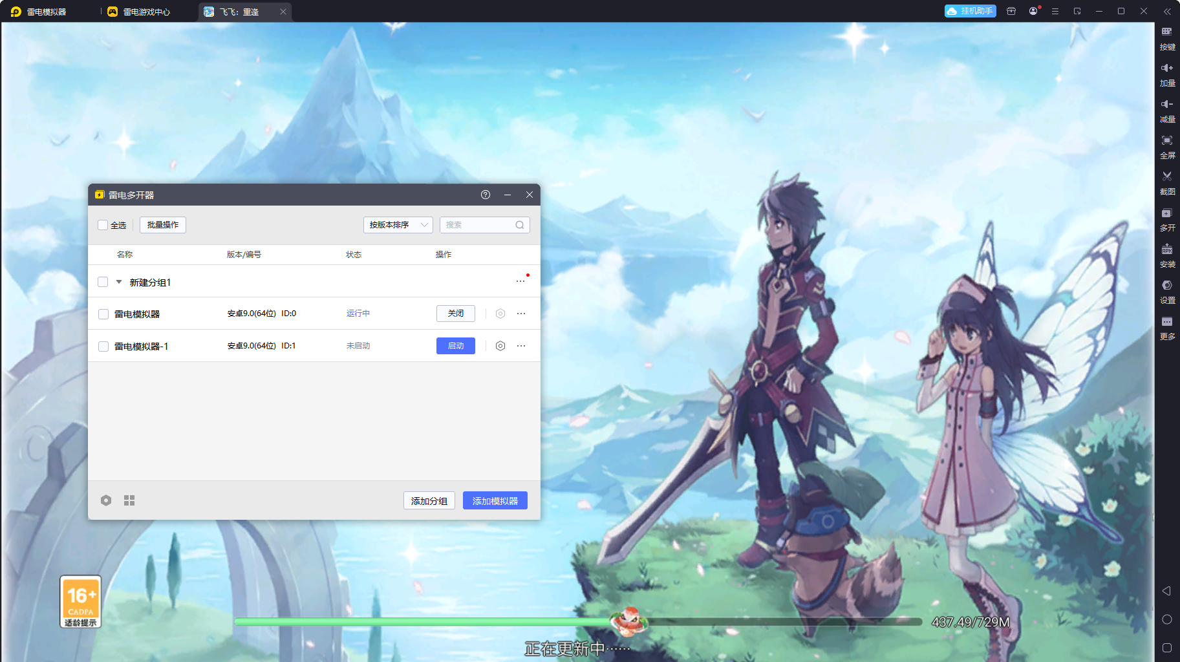Viewport: 1180px width, 662px height.
Task: Open settings for 雷电模拟器-1 instance
Action: click(x=500, y=346)
